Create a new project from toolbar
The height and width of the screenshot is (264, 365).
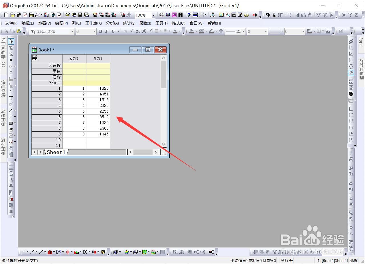point(7,15)
